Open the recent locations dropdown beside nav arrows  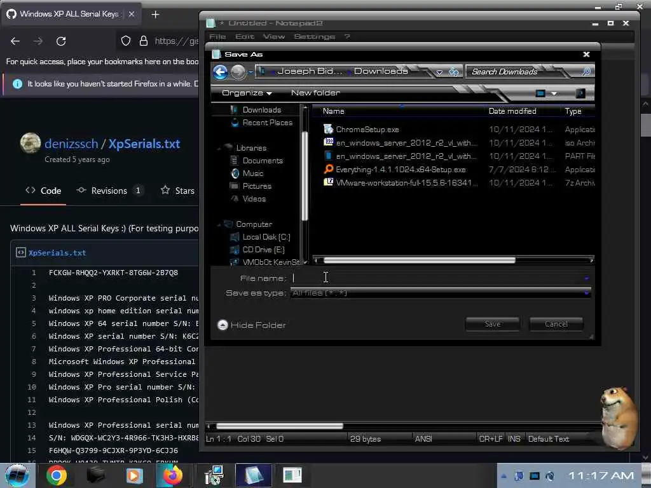pos(250,72)
